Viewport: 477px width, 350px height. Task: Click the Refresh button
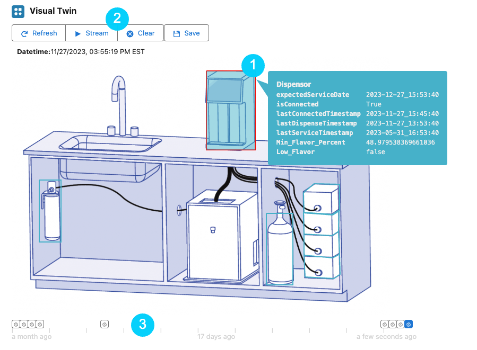[39, 33]
